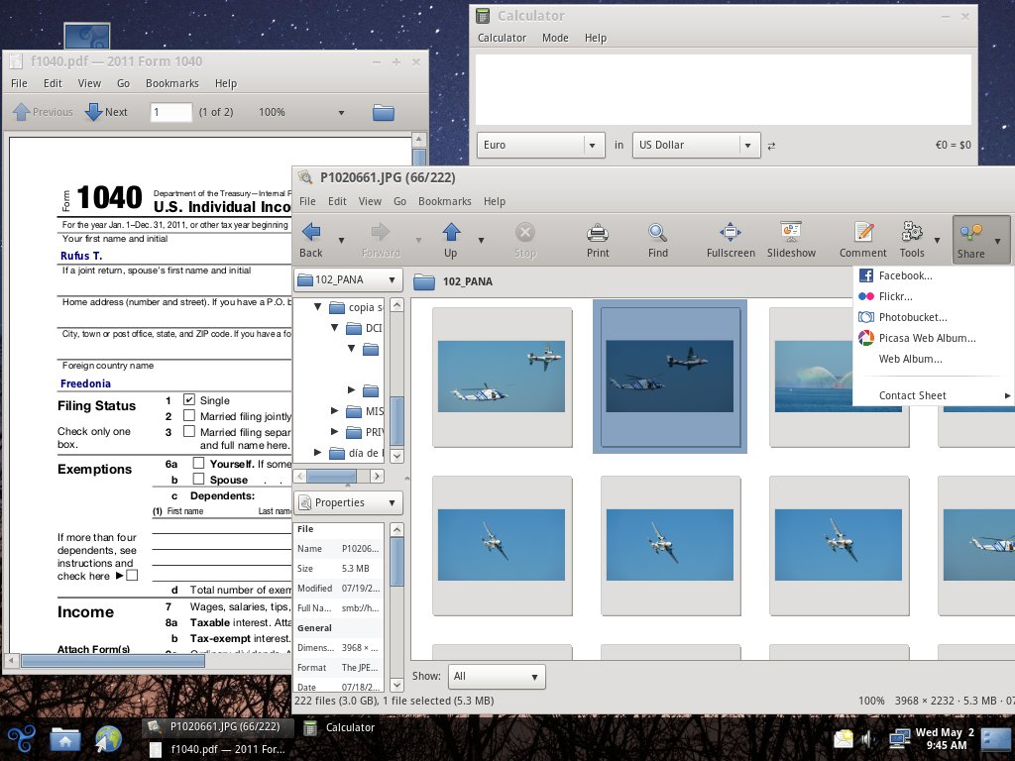
Task: Open the Find magnifier tool
Action: (x=658, y=240)
